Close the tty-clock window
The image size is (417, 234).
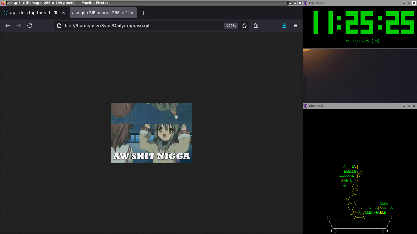click(x=414, y=3)
